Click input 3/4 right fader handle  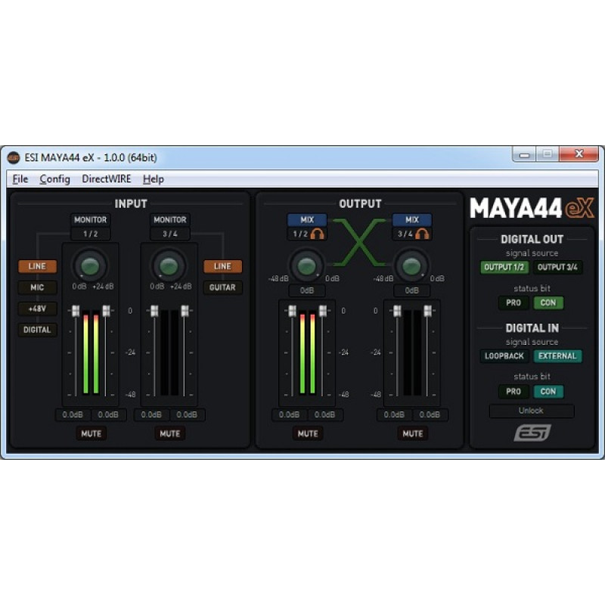(185, 311)
